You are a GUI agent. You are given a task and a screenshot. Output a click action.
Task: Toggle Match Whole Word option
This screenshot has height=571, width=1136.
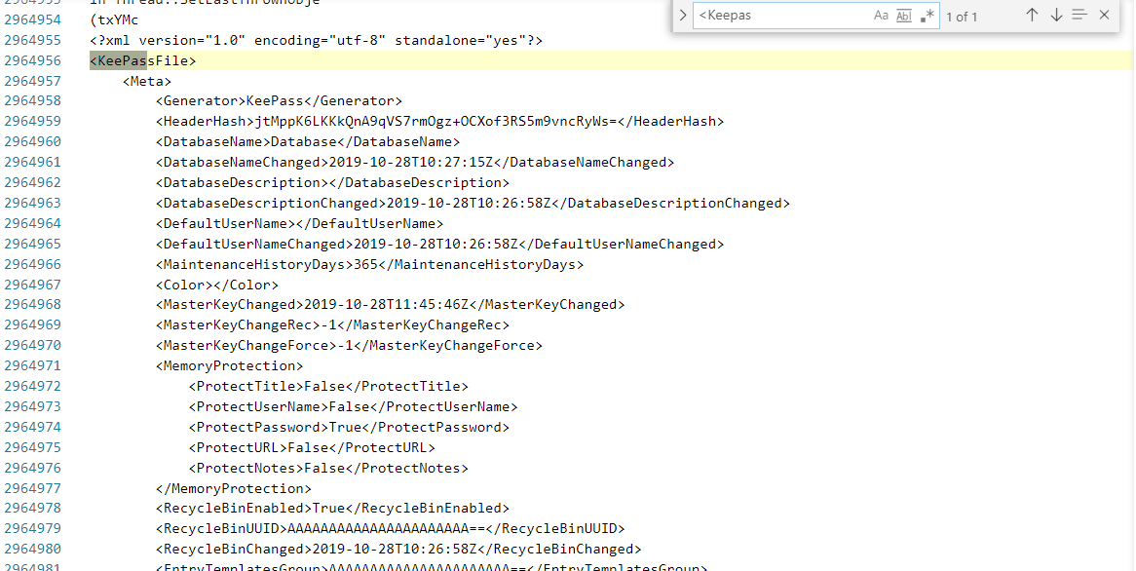pyautogui.click(x=904, y=16)
